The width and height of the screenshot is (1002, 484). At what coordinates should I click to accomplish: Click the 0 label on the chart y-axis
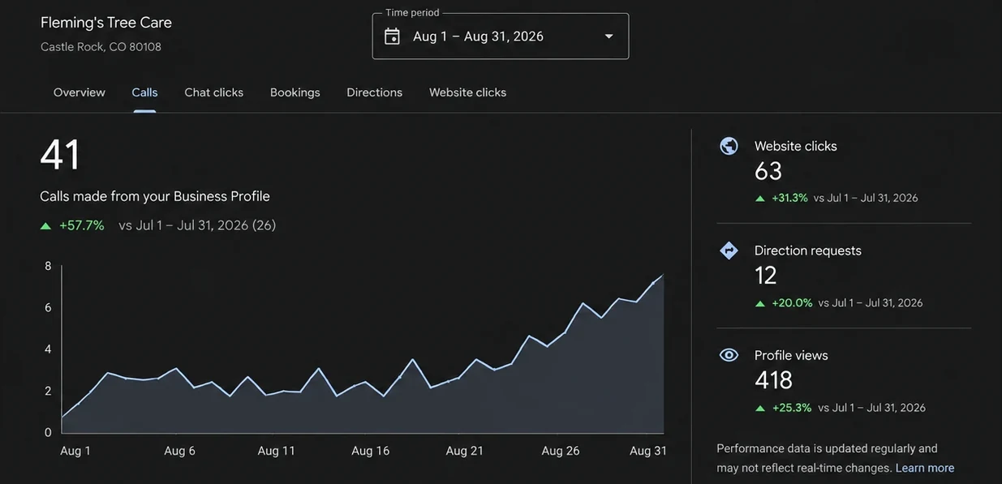(x=48, y=432)
